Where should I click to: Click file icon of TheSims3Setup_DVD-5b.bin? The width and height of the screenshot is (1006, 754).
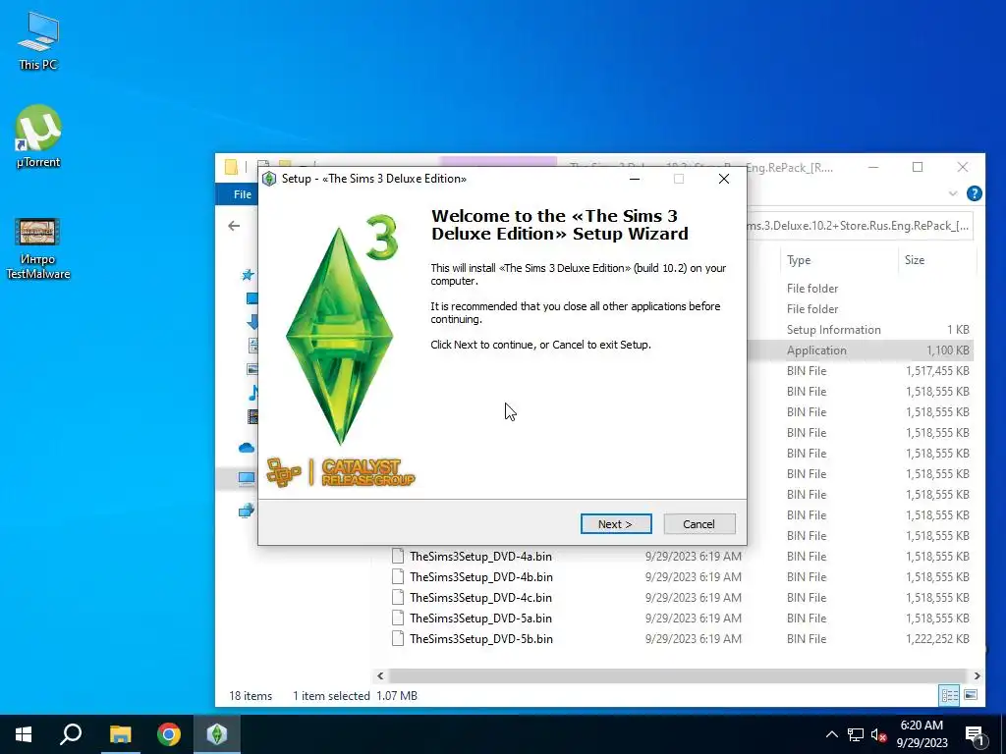coord(398,638)
